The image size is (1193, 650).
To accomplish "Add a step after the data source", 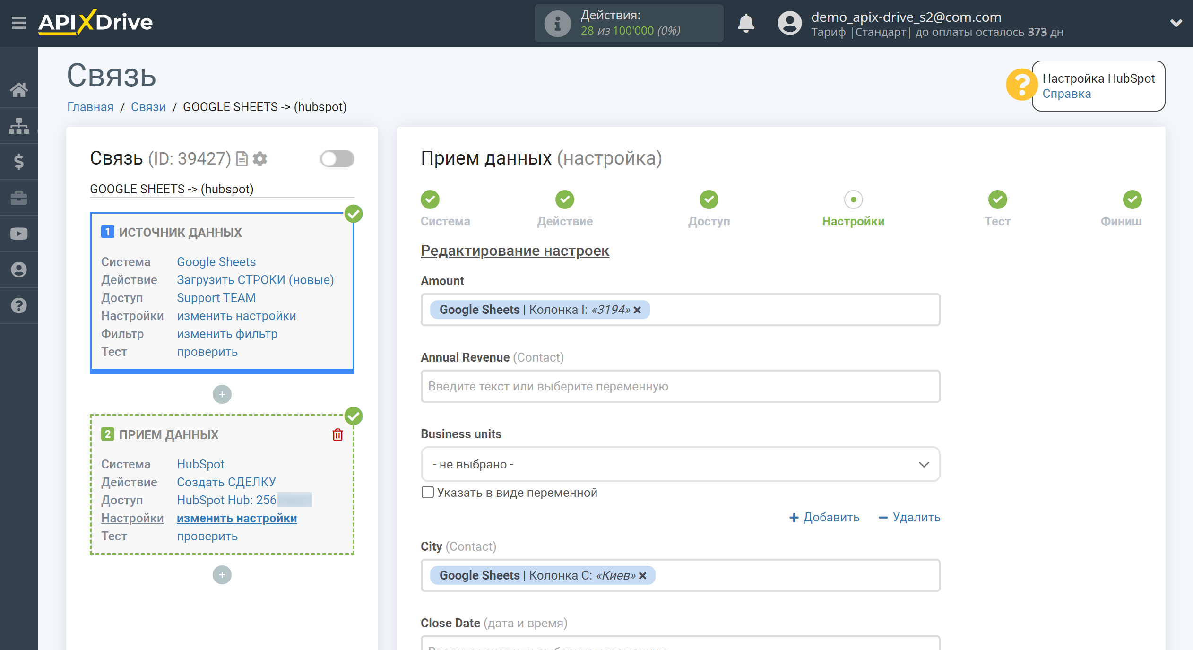I will click(x=222, y=394).
